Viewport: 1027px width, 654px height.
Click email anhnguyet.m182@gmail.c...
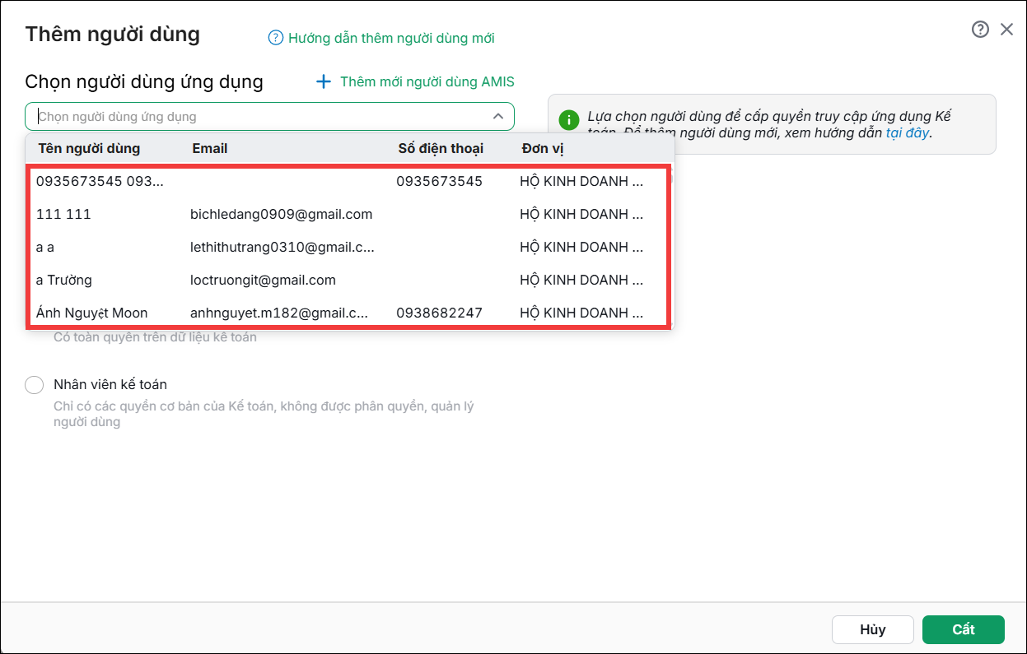[279, 313]
